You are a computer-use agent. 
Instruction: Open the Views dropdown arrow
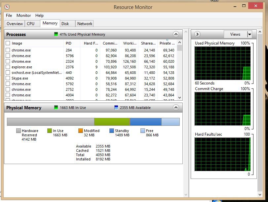(x=249, y=34)
